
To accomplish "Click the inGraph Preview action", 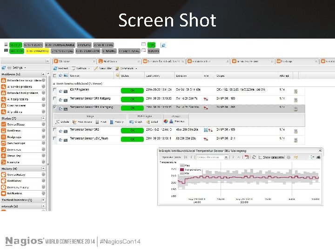I will pyautogui.click(x=177, y=121).
